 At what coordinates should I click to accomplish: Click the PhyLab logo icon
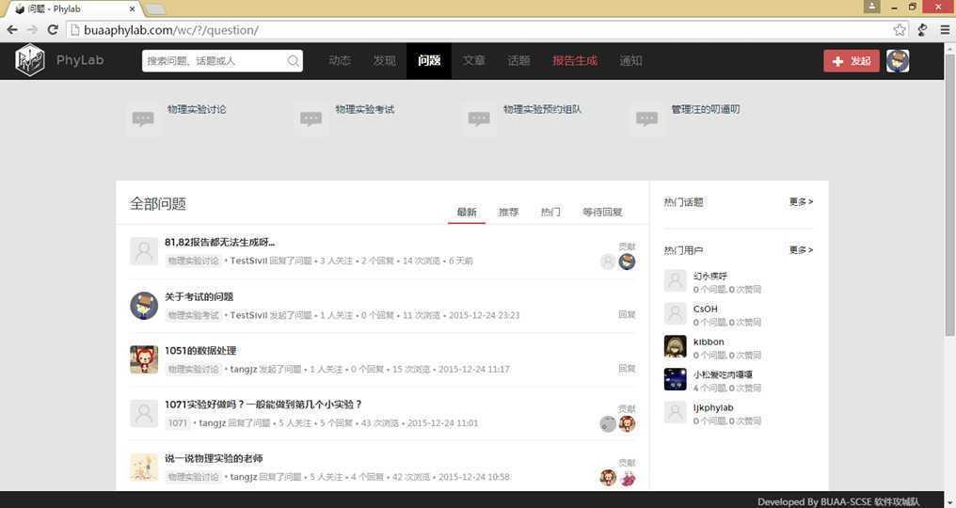(x=30, y=60)
